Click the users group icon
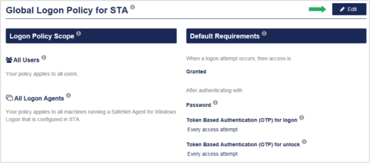The image size is (370, 163). click(9, 60)
